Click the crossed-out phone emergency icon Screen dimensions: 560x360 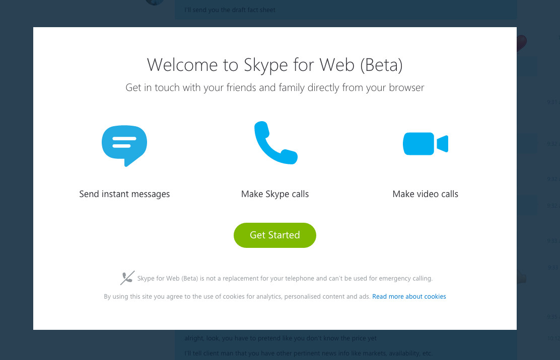127,278
